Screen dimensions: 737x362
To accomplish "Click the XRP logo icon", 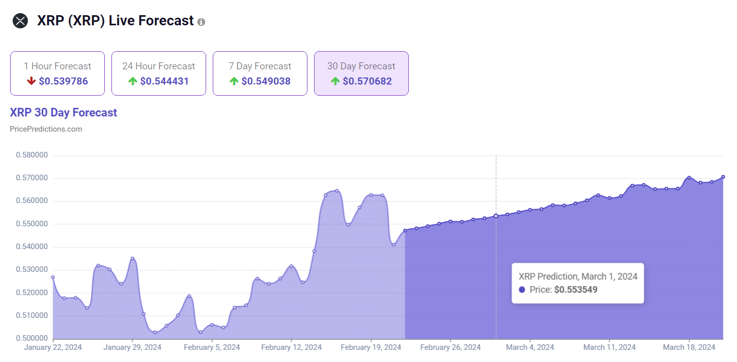I will pyautogui.click(x=20, y=21).
